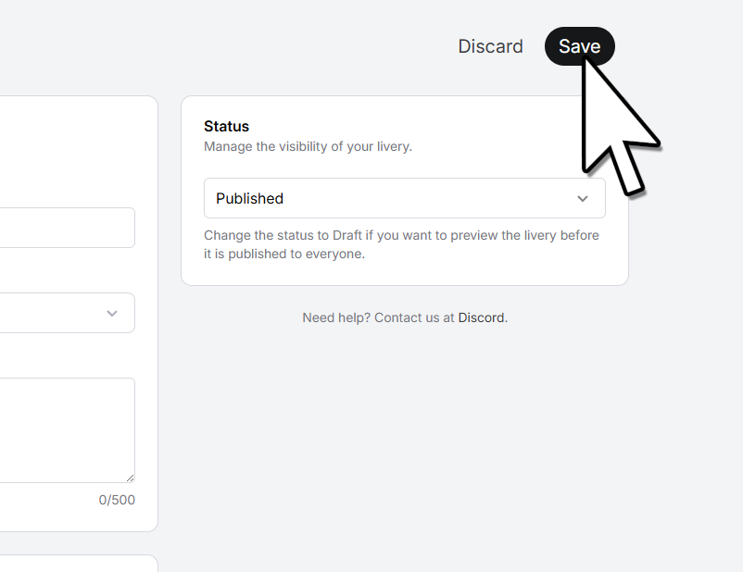
Task: Click the textarea resize grip icon
Action: point(131,479)
